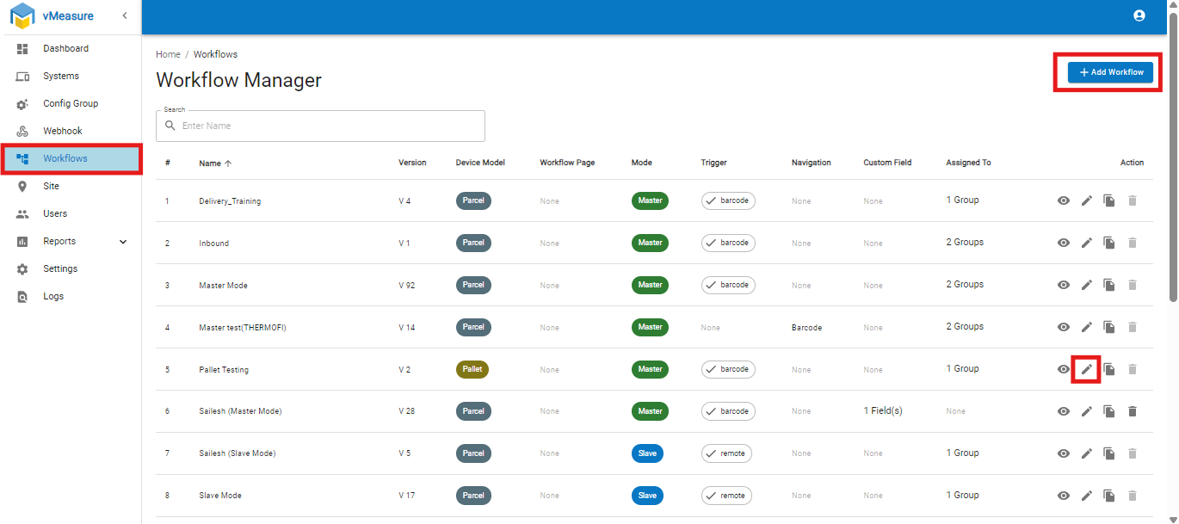Edit the Slave Mode workflow pencil icon
The height and width of the screenshot is (524, 1179).
click(x=1087, y=496)
